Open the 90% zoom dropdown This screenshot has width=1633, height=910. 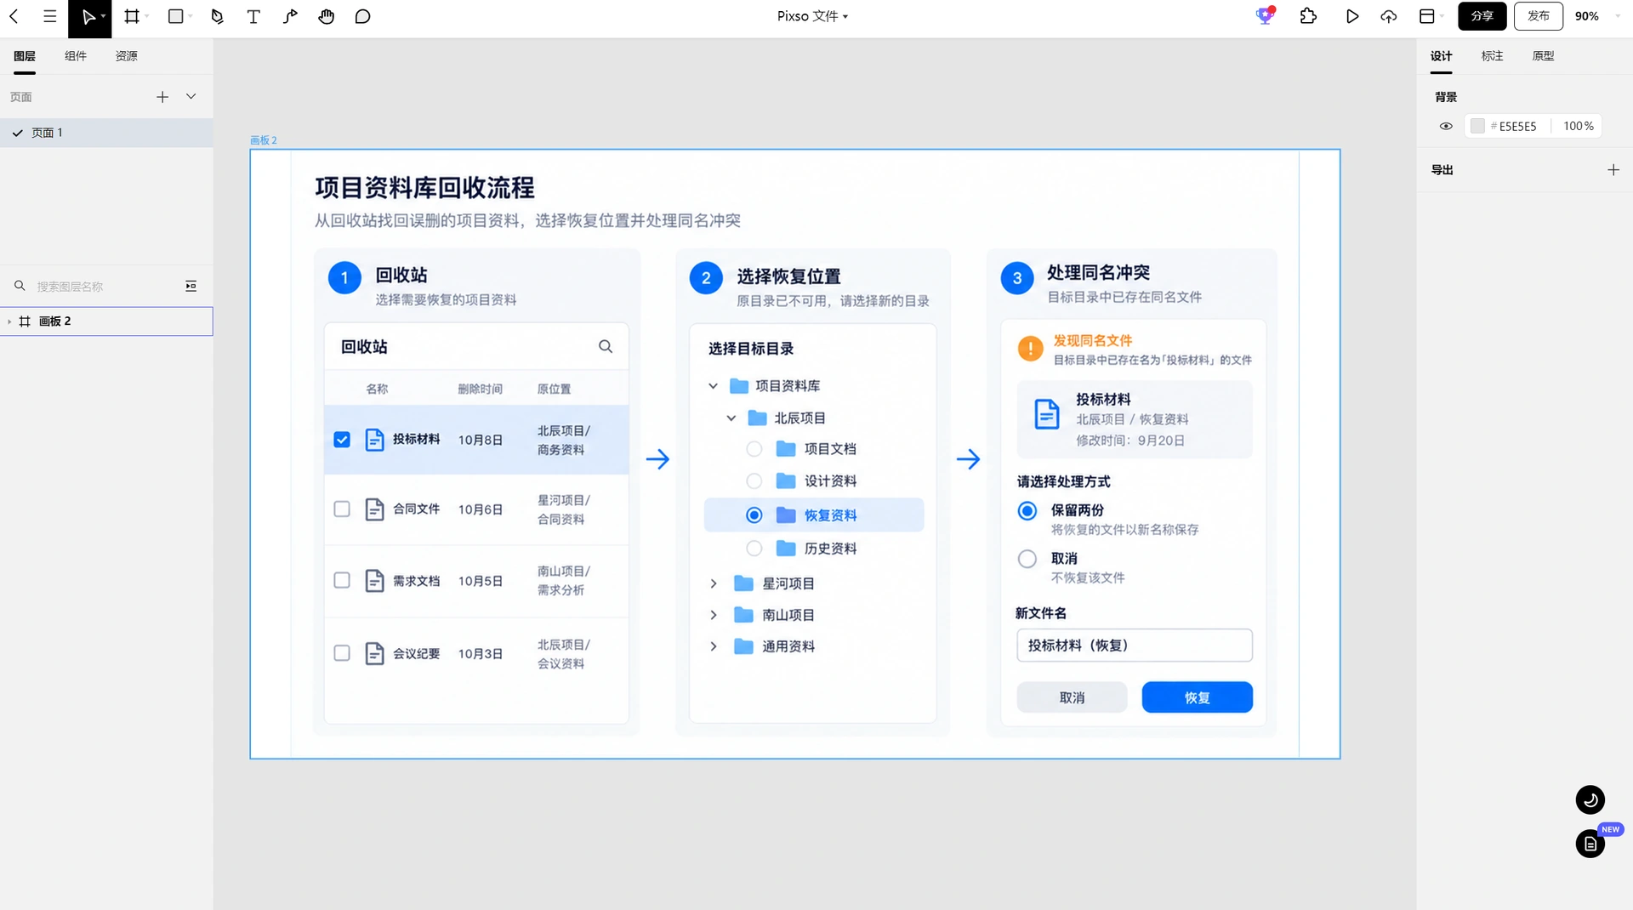(1596, 16)
